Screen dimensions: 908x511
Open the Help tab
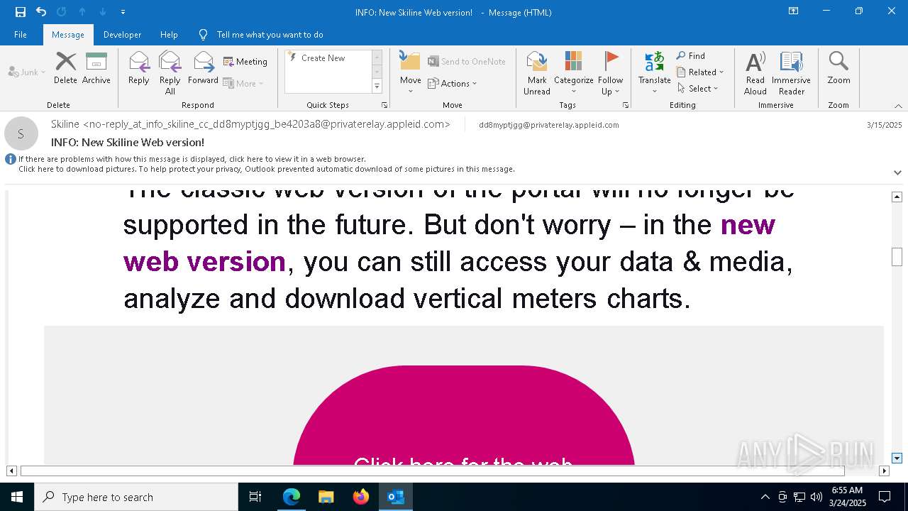click(x=169, y=35)
